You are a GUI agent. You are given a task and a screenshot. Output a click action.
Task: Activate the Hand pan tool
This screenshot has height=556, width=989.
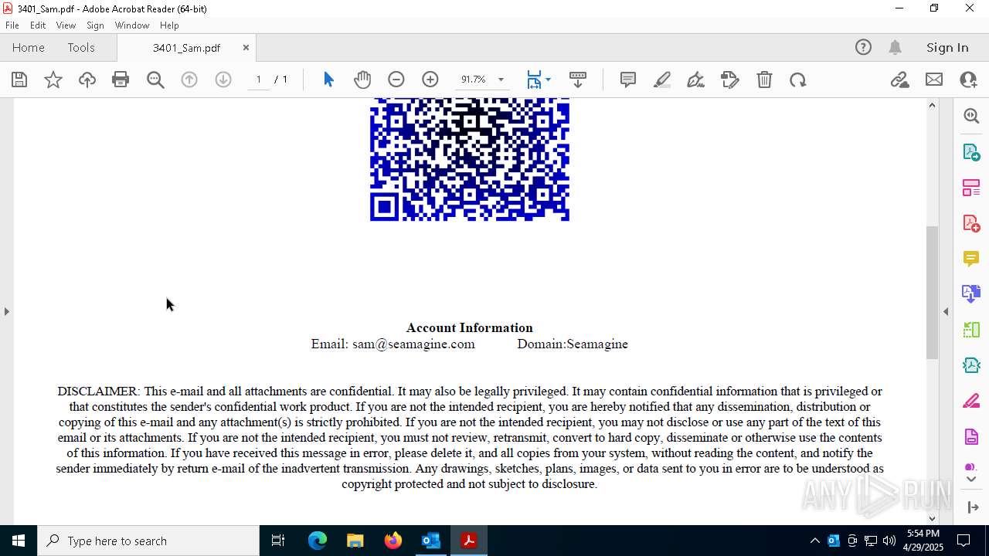click(362, 80)
